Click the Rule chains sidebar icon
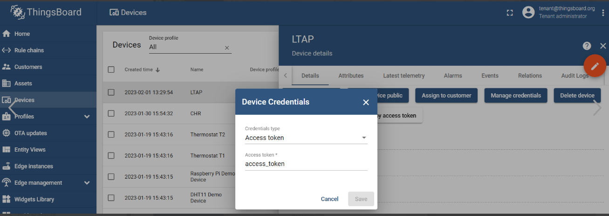The height and width of the screenshot is (216, 609). tap(7, 50)
